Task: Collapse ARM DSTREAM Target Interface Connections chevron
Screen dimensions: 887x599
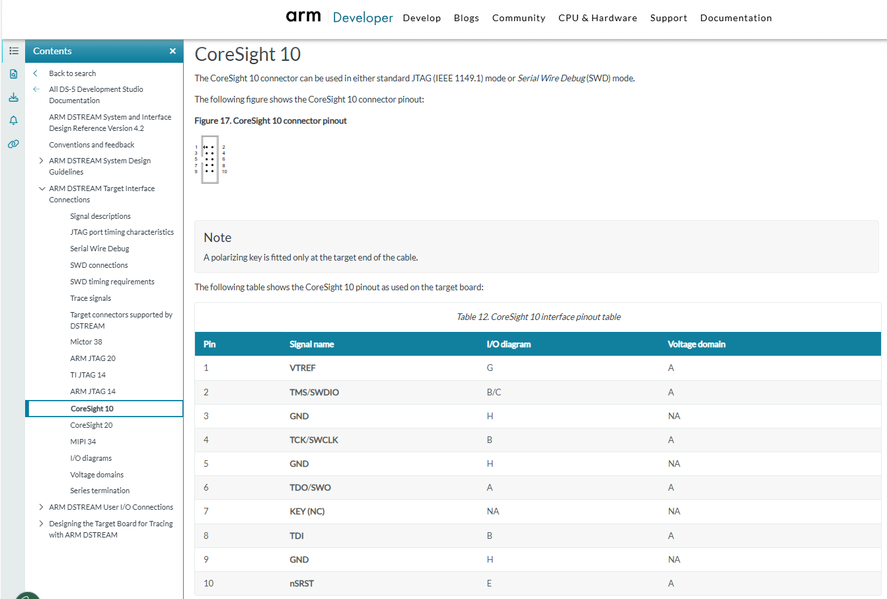Action: click(x=42, y=188)
